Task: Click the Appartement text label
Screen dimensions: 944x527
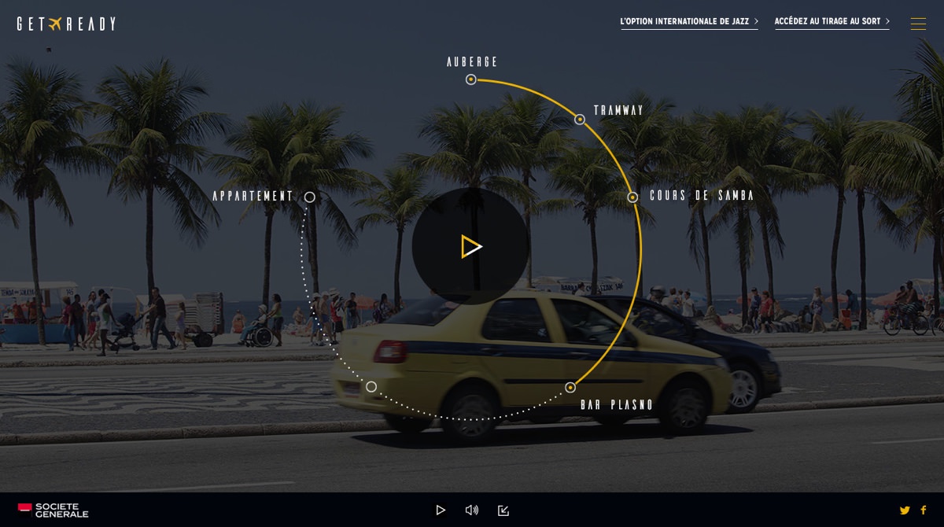Action: pyautogui.click(x=253, y=197)
